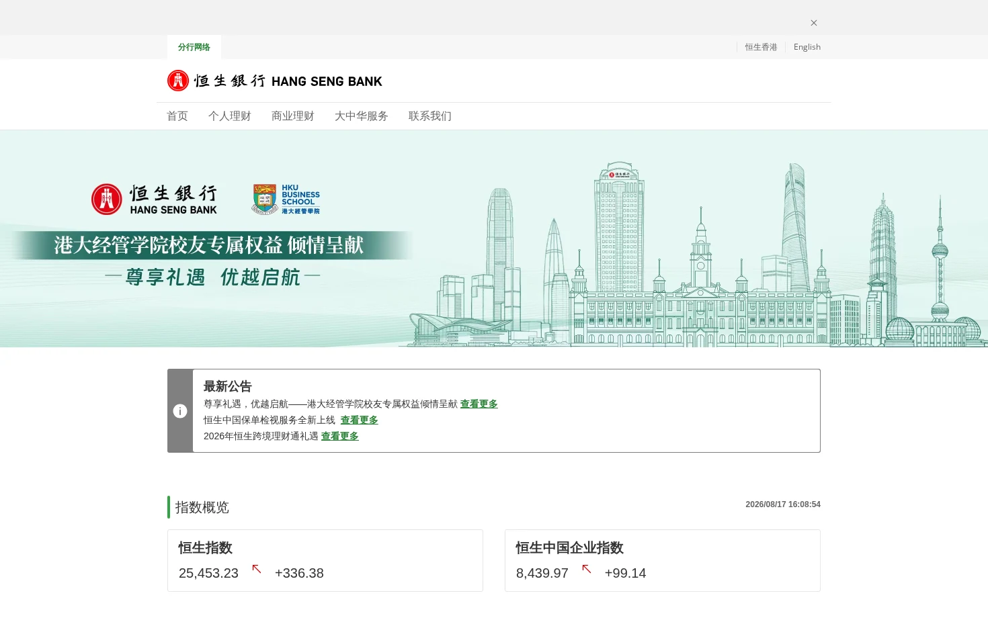
Task: Open the 恒生中国企业指数 card
Action: [663, 561]
